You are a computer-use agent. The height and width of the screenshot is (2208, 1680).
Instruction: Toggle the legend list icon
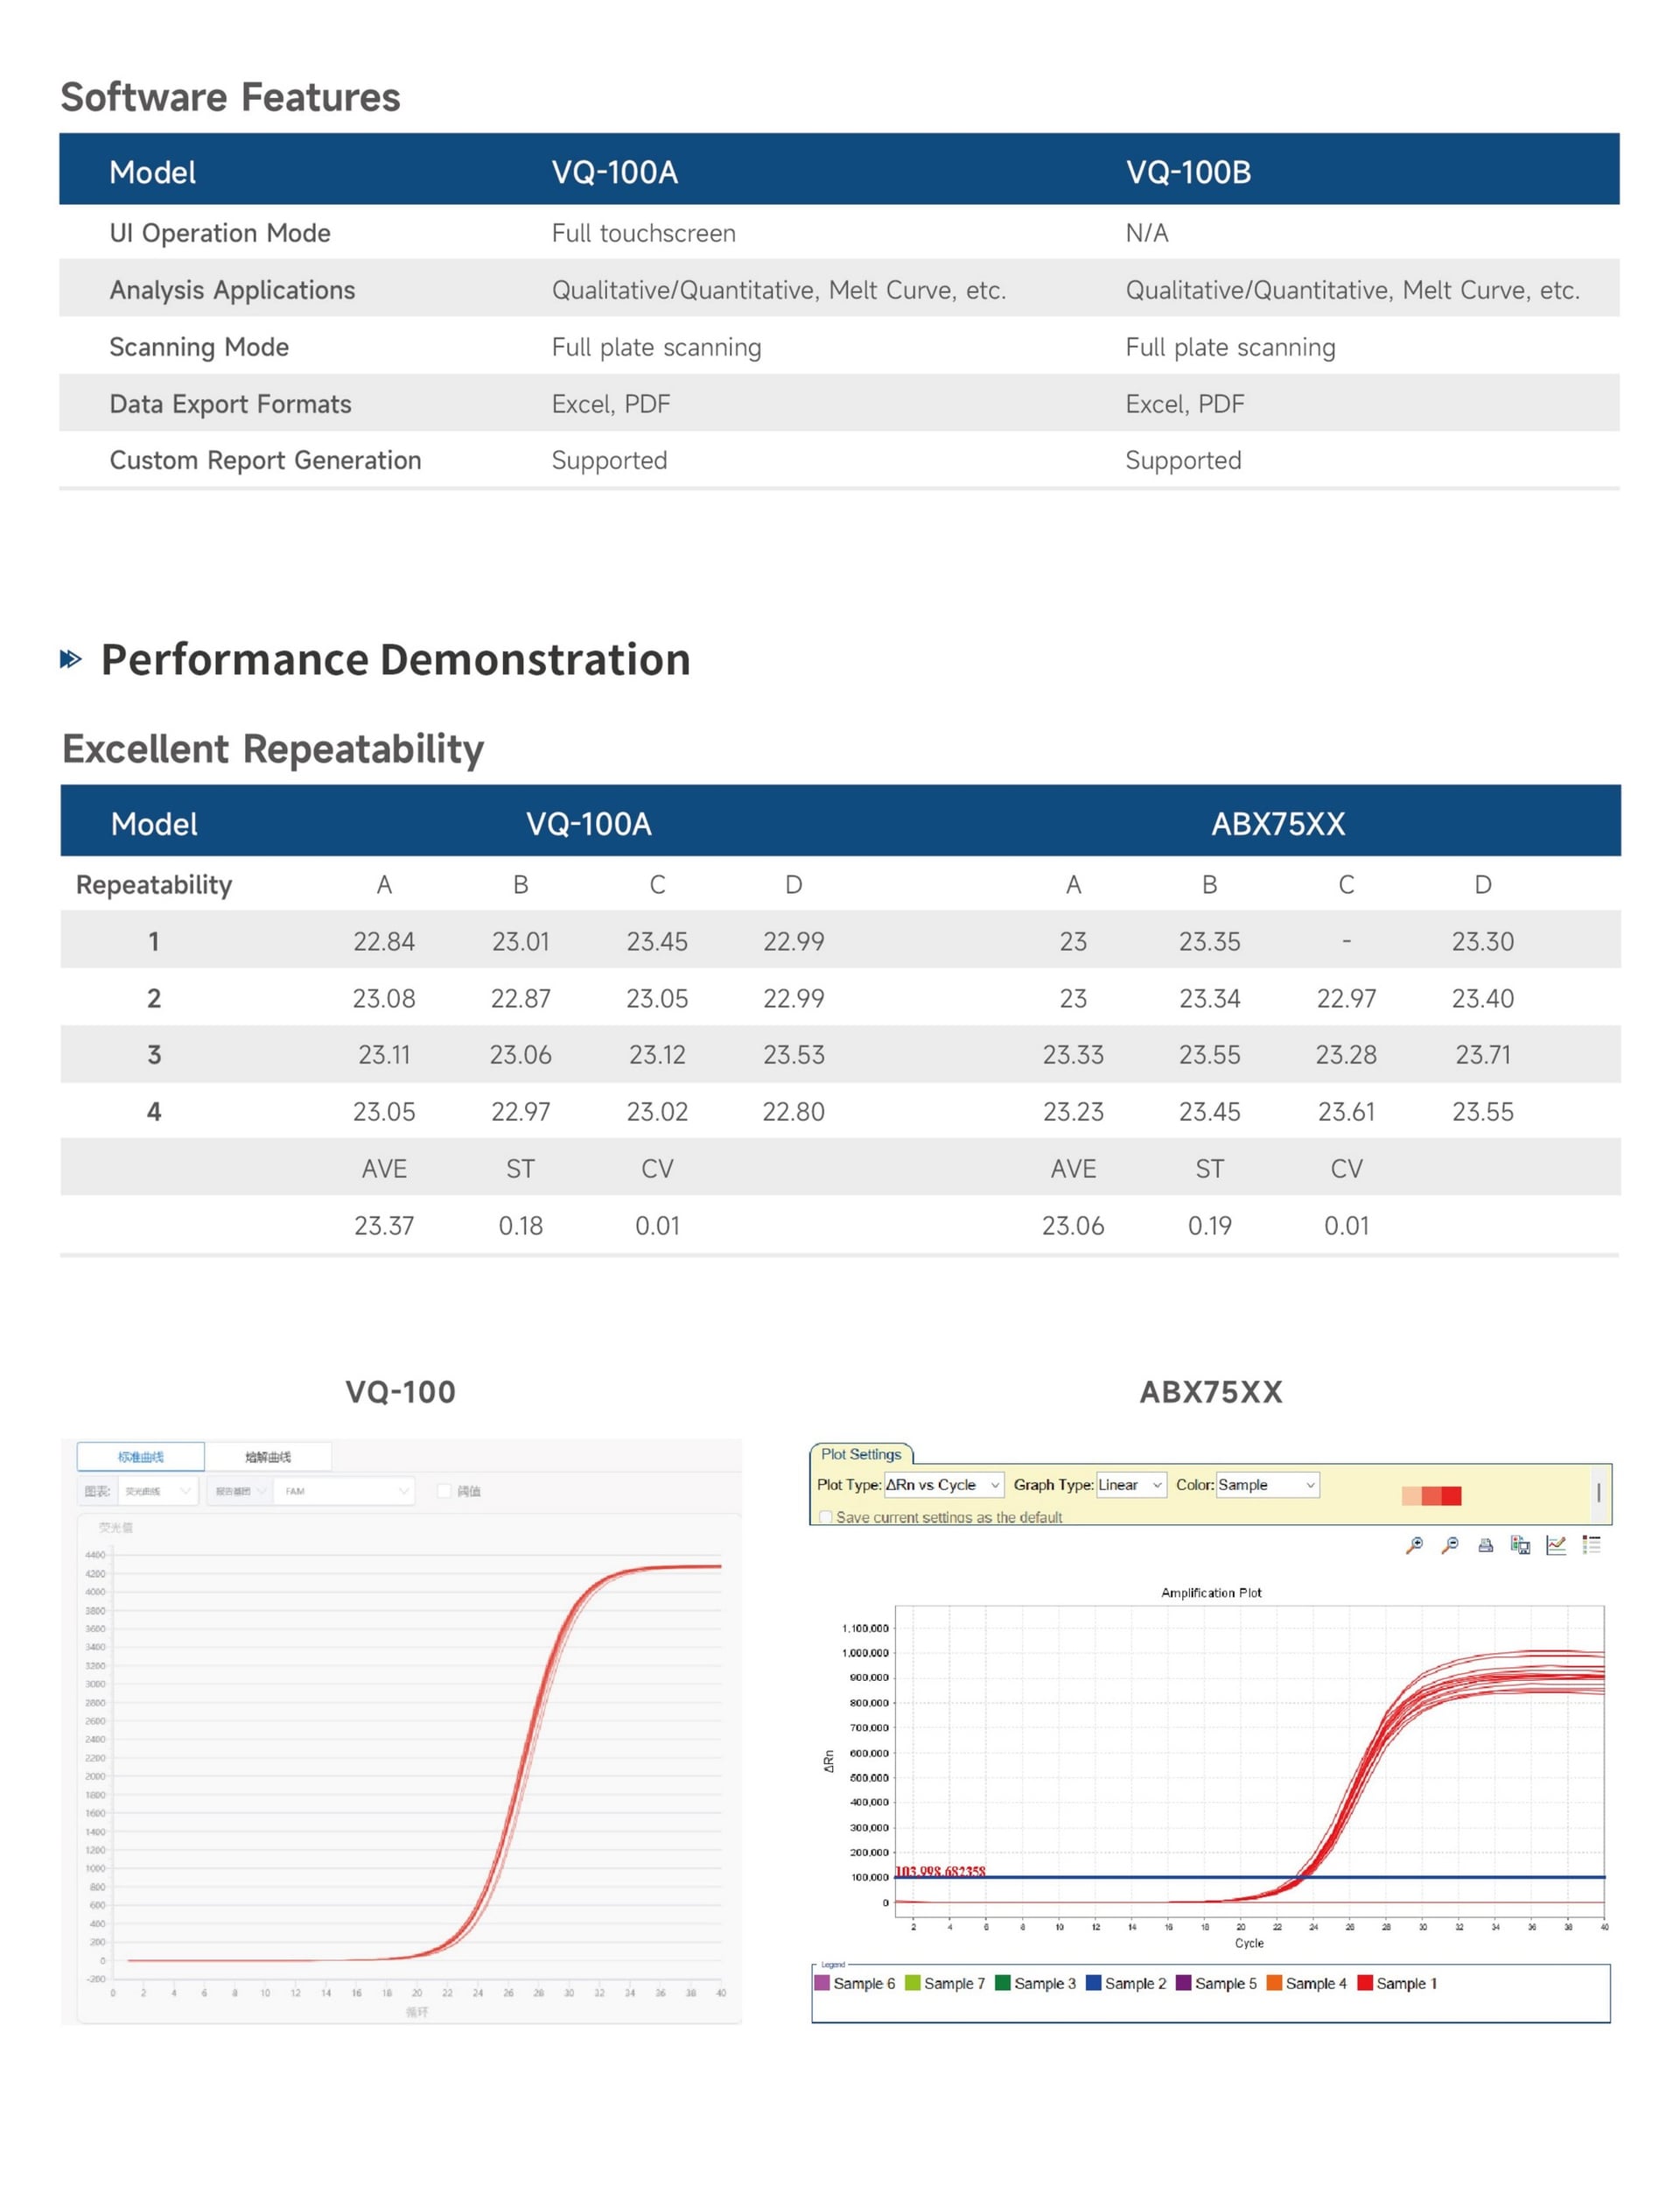pyautogui.click(x=1592, y=1546)
